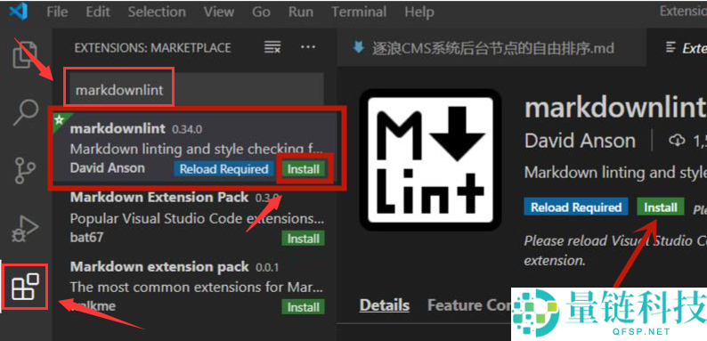The image size is (707, 341).
Task: Click the markdownlint extension logo
Action: coord(430,160)
